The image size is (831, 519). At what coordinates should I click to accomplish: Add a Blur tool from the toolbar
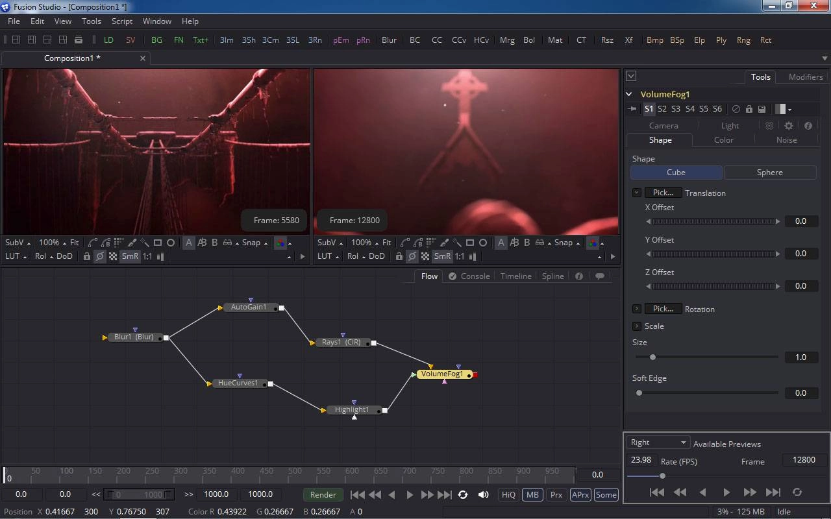(389, 40)
